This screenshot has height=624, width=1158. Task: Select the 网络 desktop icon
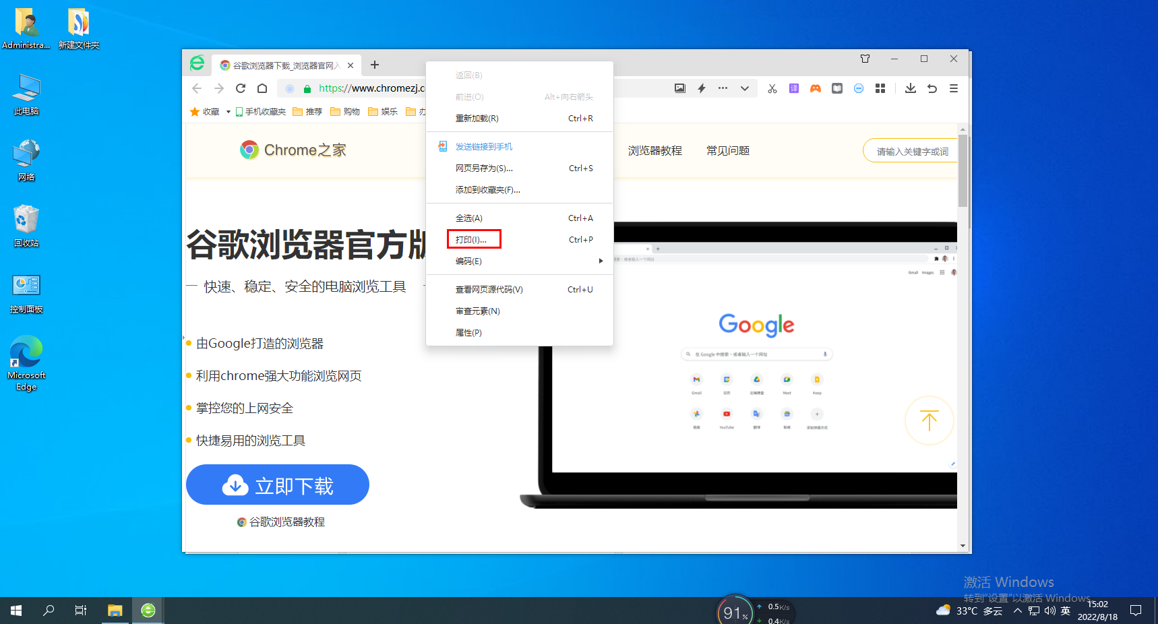coord(26,160)
